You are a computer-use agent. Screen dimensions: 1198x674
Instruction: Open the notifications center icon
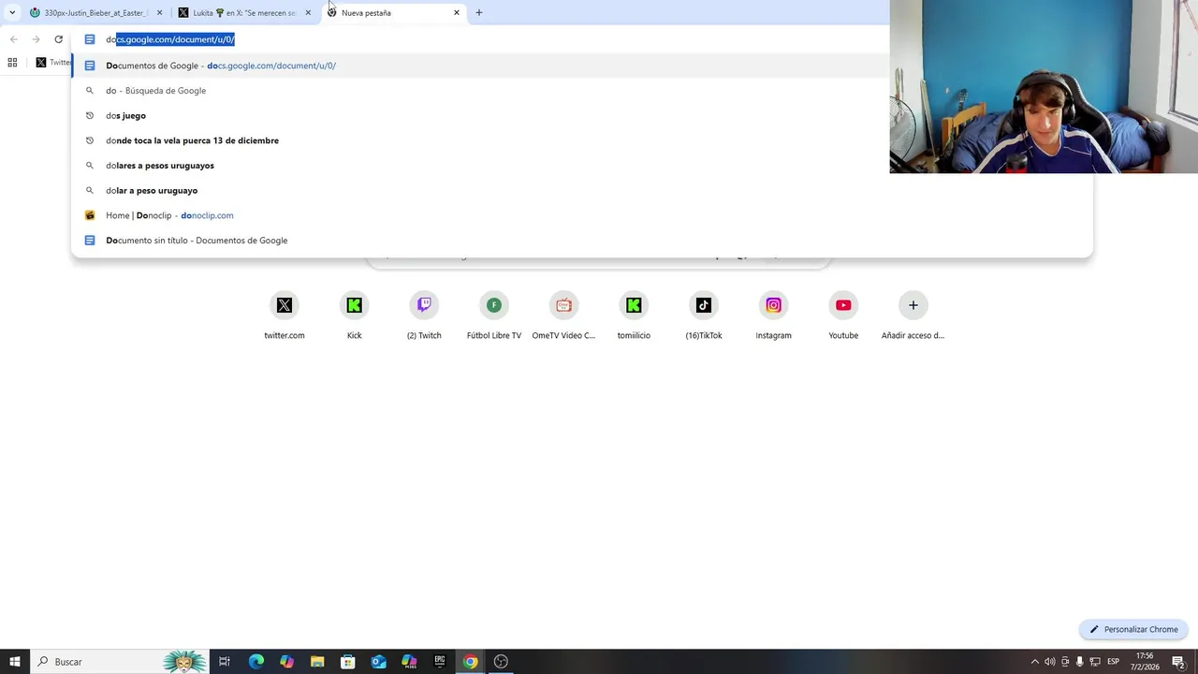[x=1178, y=662]
